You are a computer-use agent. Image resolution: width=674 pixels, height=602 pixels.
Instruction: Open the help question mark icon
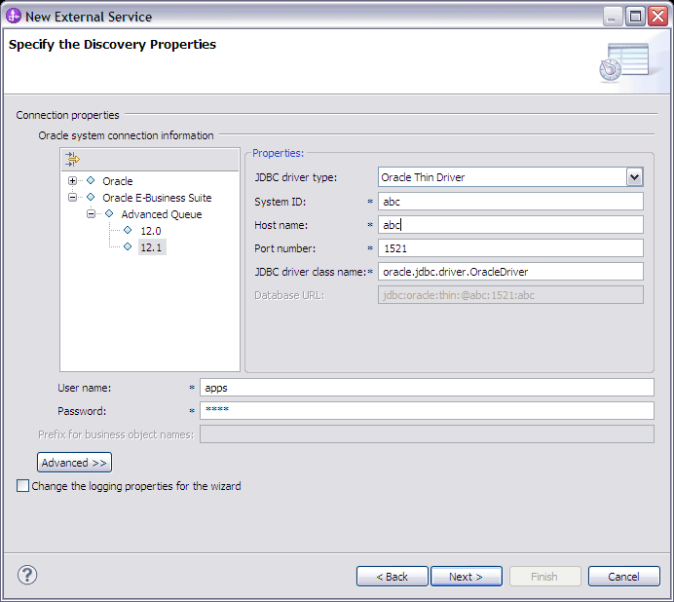click(x=27, y=575)
